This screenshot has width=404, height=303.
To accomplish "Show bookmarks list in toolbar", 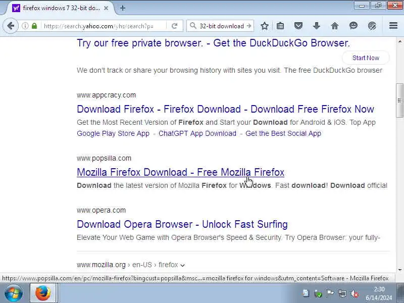I will tap(280, 26).
